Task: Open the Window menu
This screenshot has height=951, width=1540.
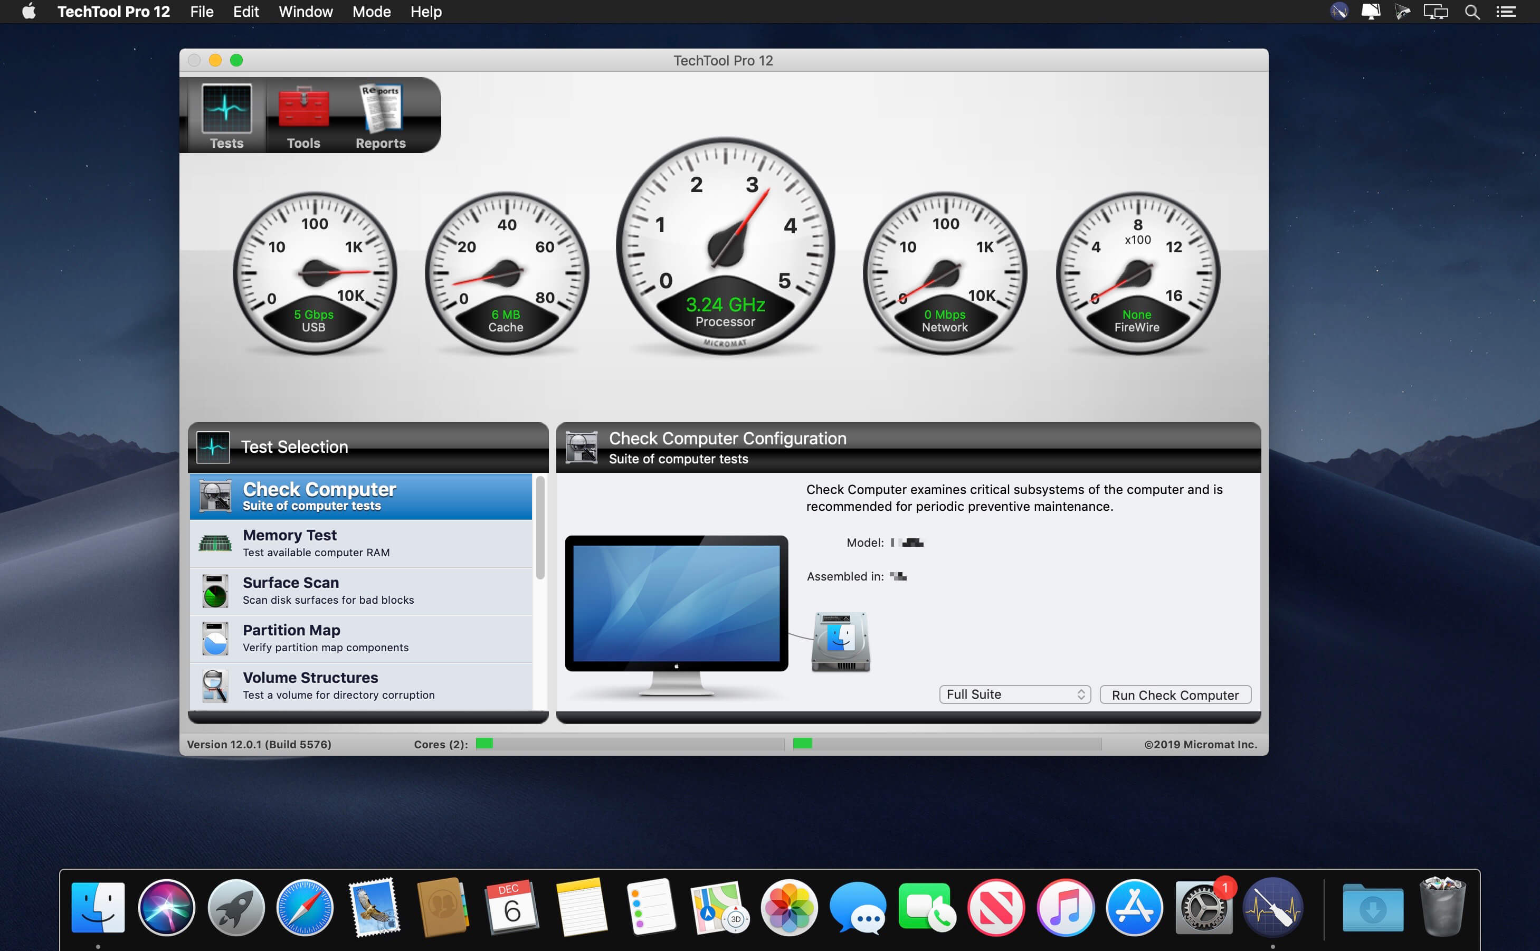Action: click(306, 12)
